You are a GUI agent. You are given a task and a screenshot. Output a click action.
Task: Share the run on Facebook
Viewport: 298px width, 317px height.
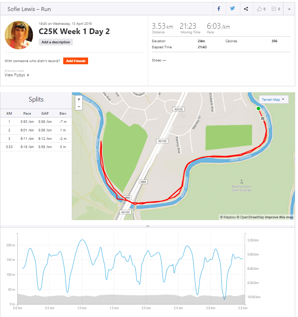(219, 9)
